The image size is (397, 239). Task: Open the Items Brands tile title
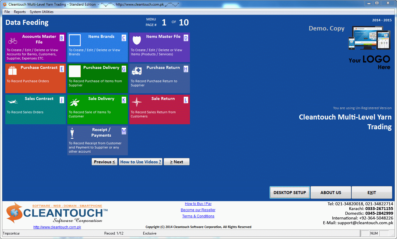pyautogui.click(x=101, y=36)
